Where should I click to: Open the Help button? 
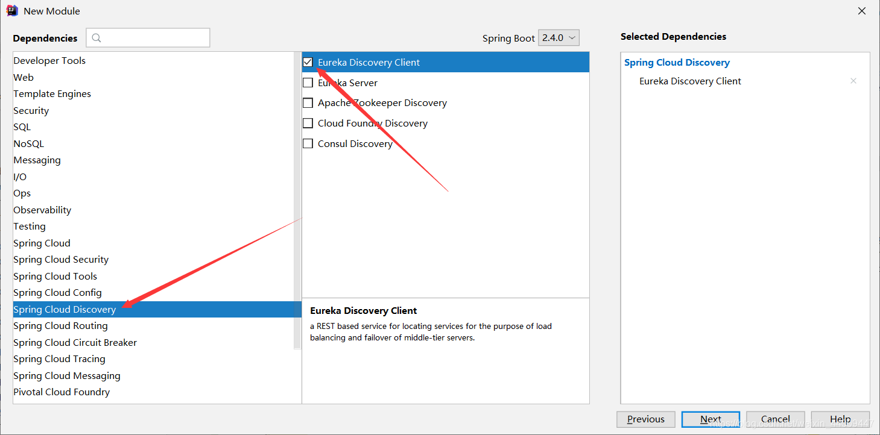click(x=840, y=419)
